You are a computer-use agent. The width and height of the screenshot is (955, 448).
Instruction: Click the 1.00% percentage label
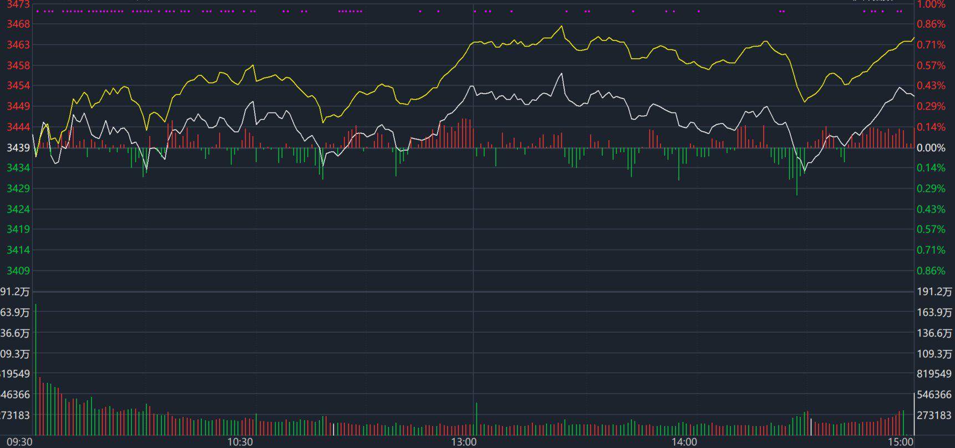pyautogui.click(x=931, y=4)
